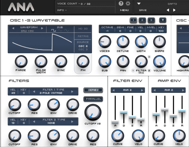Select next Filter Env preset arrow
Screen dimensions: 189x147
tap(142, 90)
